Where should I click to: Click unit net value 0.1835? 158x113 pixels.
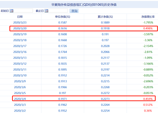(x=63, y=64)
